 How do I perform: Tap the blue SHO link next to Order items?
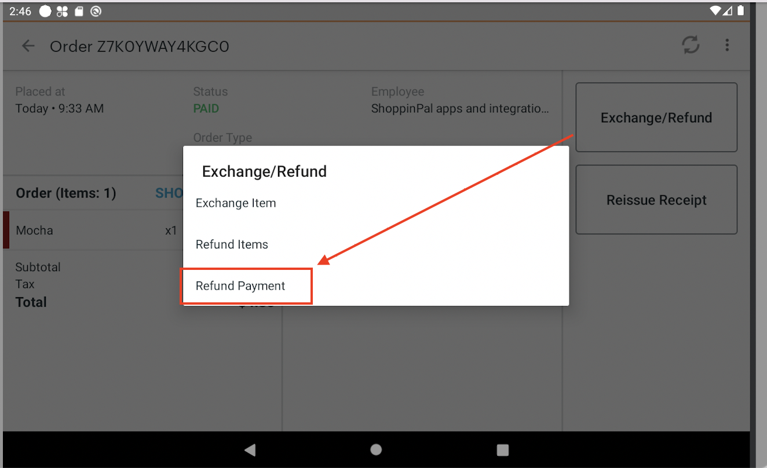(169, 193)
